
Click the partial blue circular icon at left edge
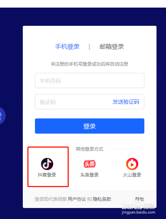coord(2,116)
